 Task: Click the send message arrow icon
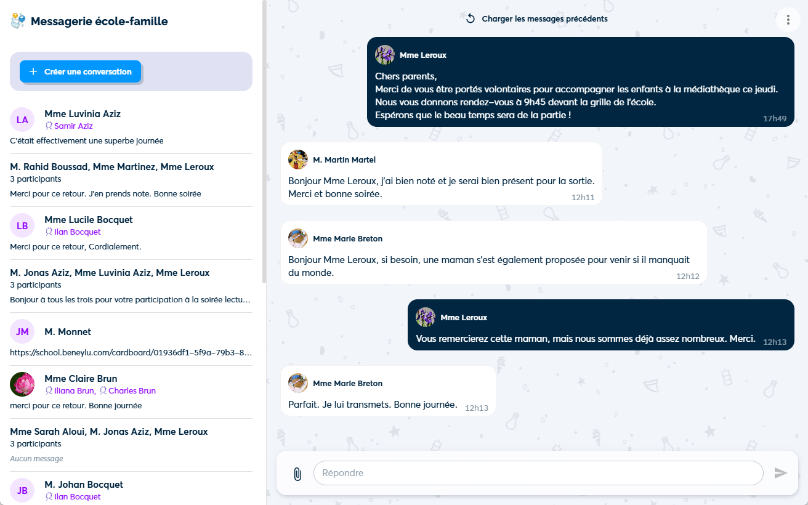[780, 473]
